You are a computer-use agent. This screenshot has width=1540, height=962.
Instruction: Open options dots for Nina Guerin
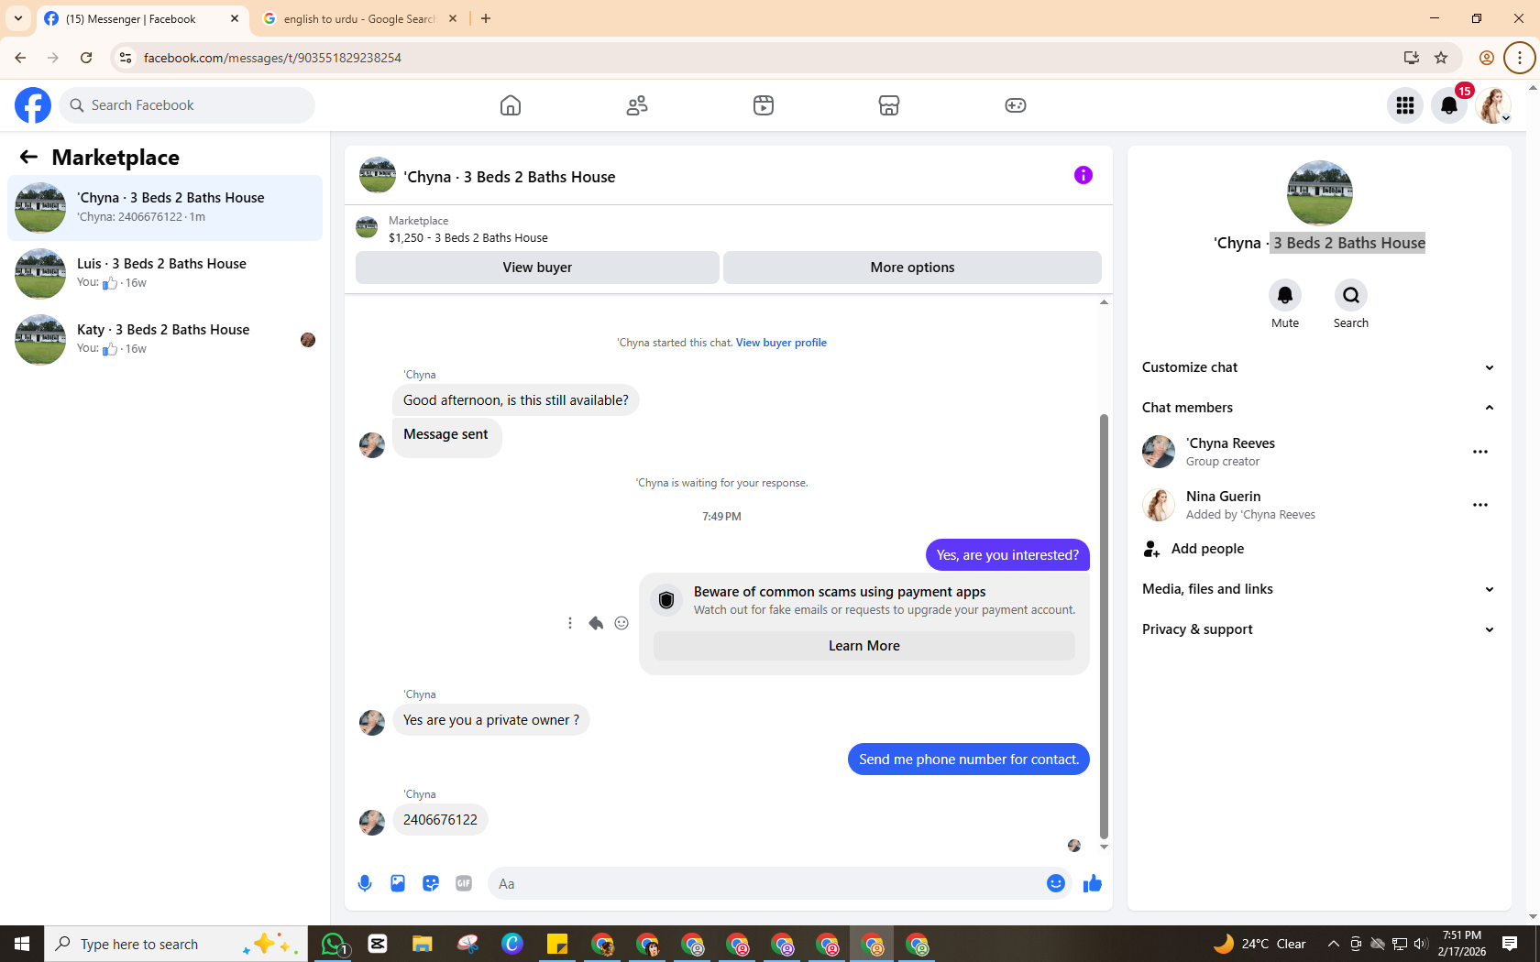tap(1480, 505)
